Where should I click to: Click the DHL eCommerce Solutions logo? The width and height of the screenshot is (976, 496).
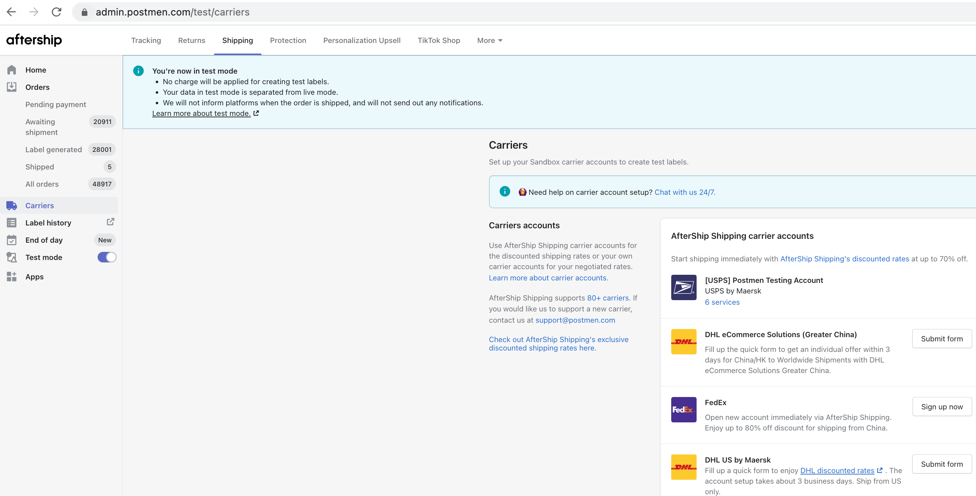684,341
